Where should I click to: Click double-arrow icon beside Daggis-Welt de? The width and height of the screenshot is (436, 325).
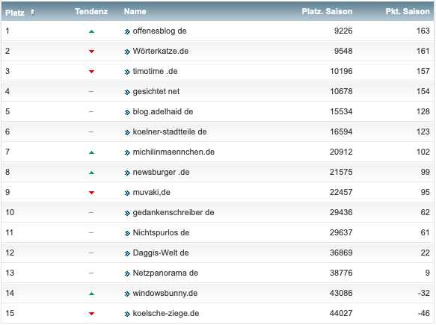click(x=127, y=253)
